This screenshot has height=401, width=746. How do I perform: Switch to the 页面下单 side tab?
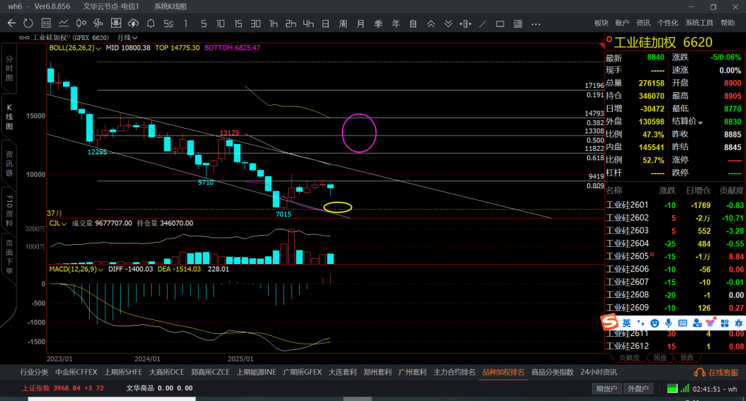pos(9,257)
